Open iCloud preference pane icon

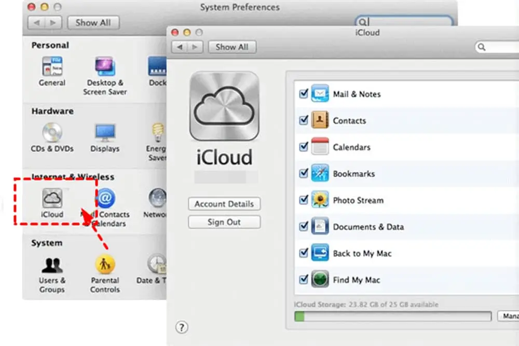tap(51, 198)
